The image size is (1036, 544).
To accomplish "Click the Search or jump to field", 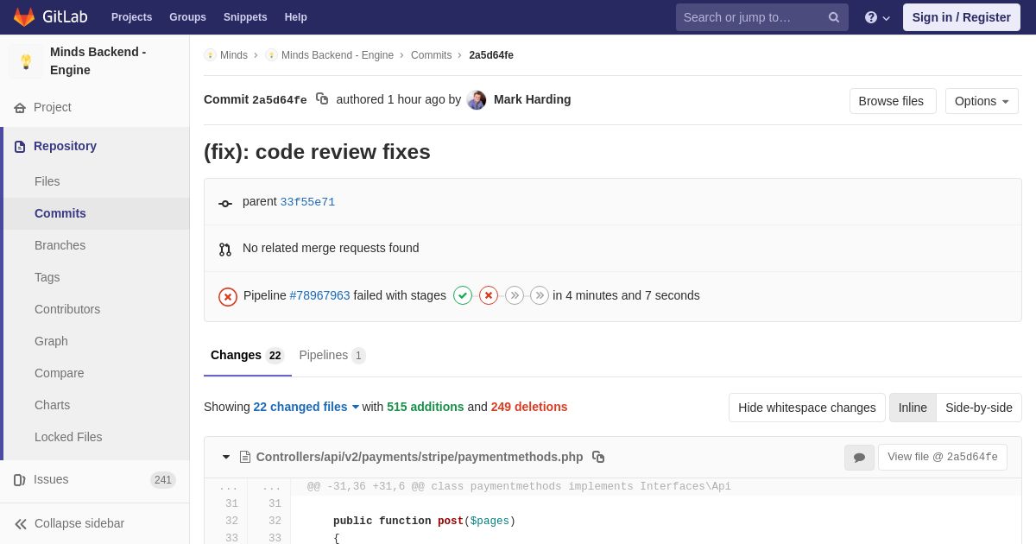I will [749, 17].
